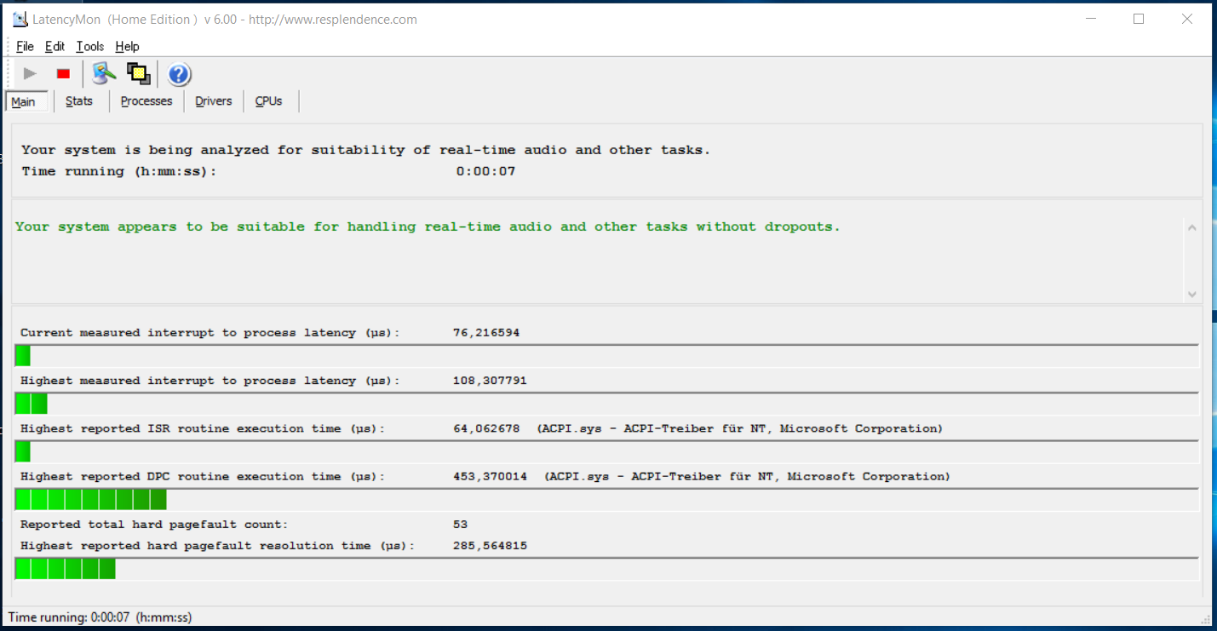The height and width of the screenshot is (631, 1217).
Task: Click the grayed-out start monitor play icon
Action: click(x=30, y=74)
